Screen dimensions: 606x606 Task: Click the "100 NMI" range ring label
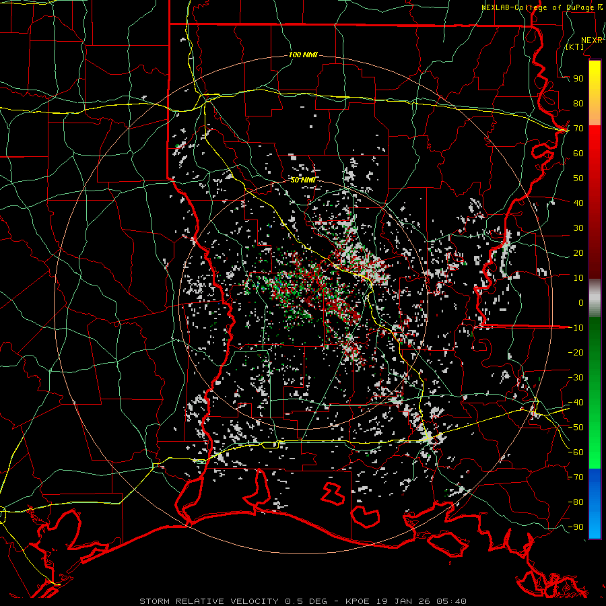tap(303, 55)
